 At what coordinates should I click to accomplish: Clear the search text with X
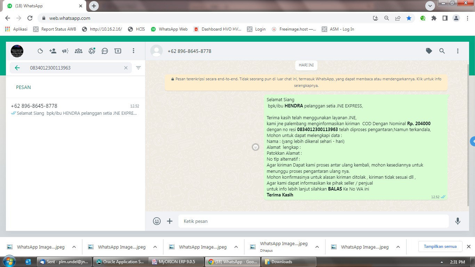[x=126, y=68]
